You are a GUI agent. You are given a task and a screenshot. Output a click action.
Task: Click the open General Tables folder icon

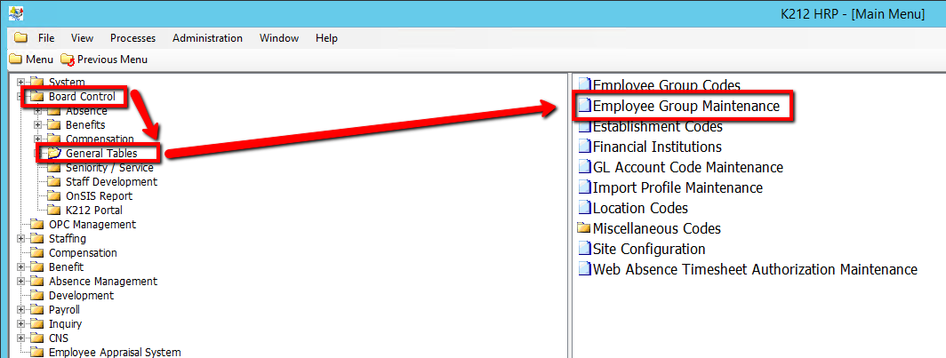54,154
